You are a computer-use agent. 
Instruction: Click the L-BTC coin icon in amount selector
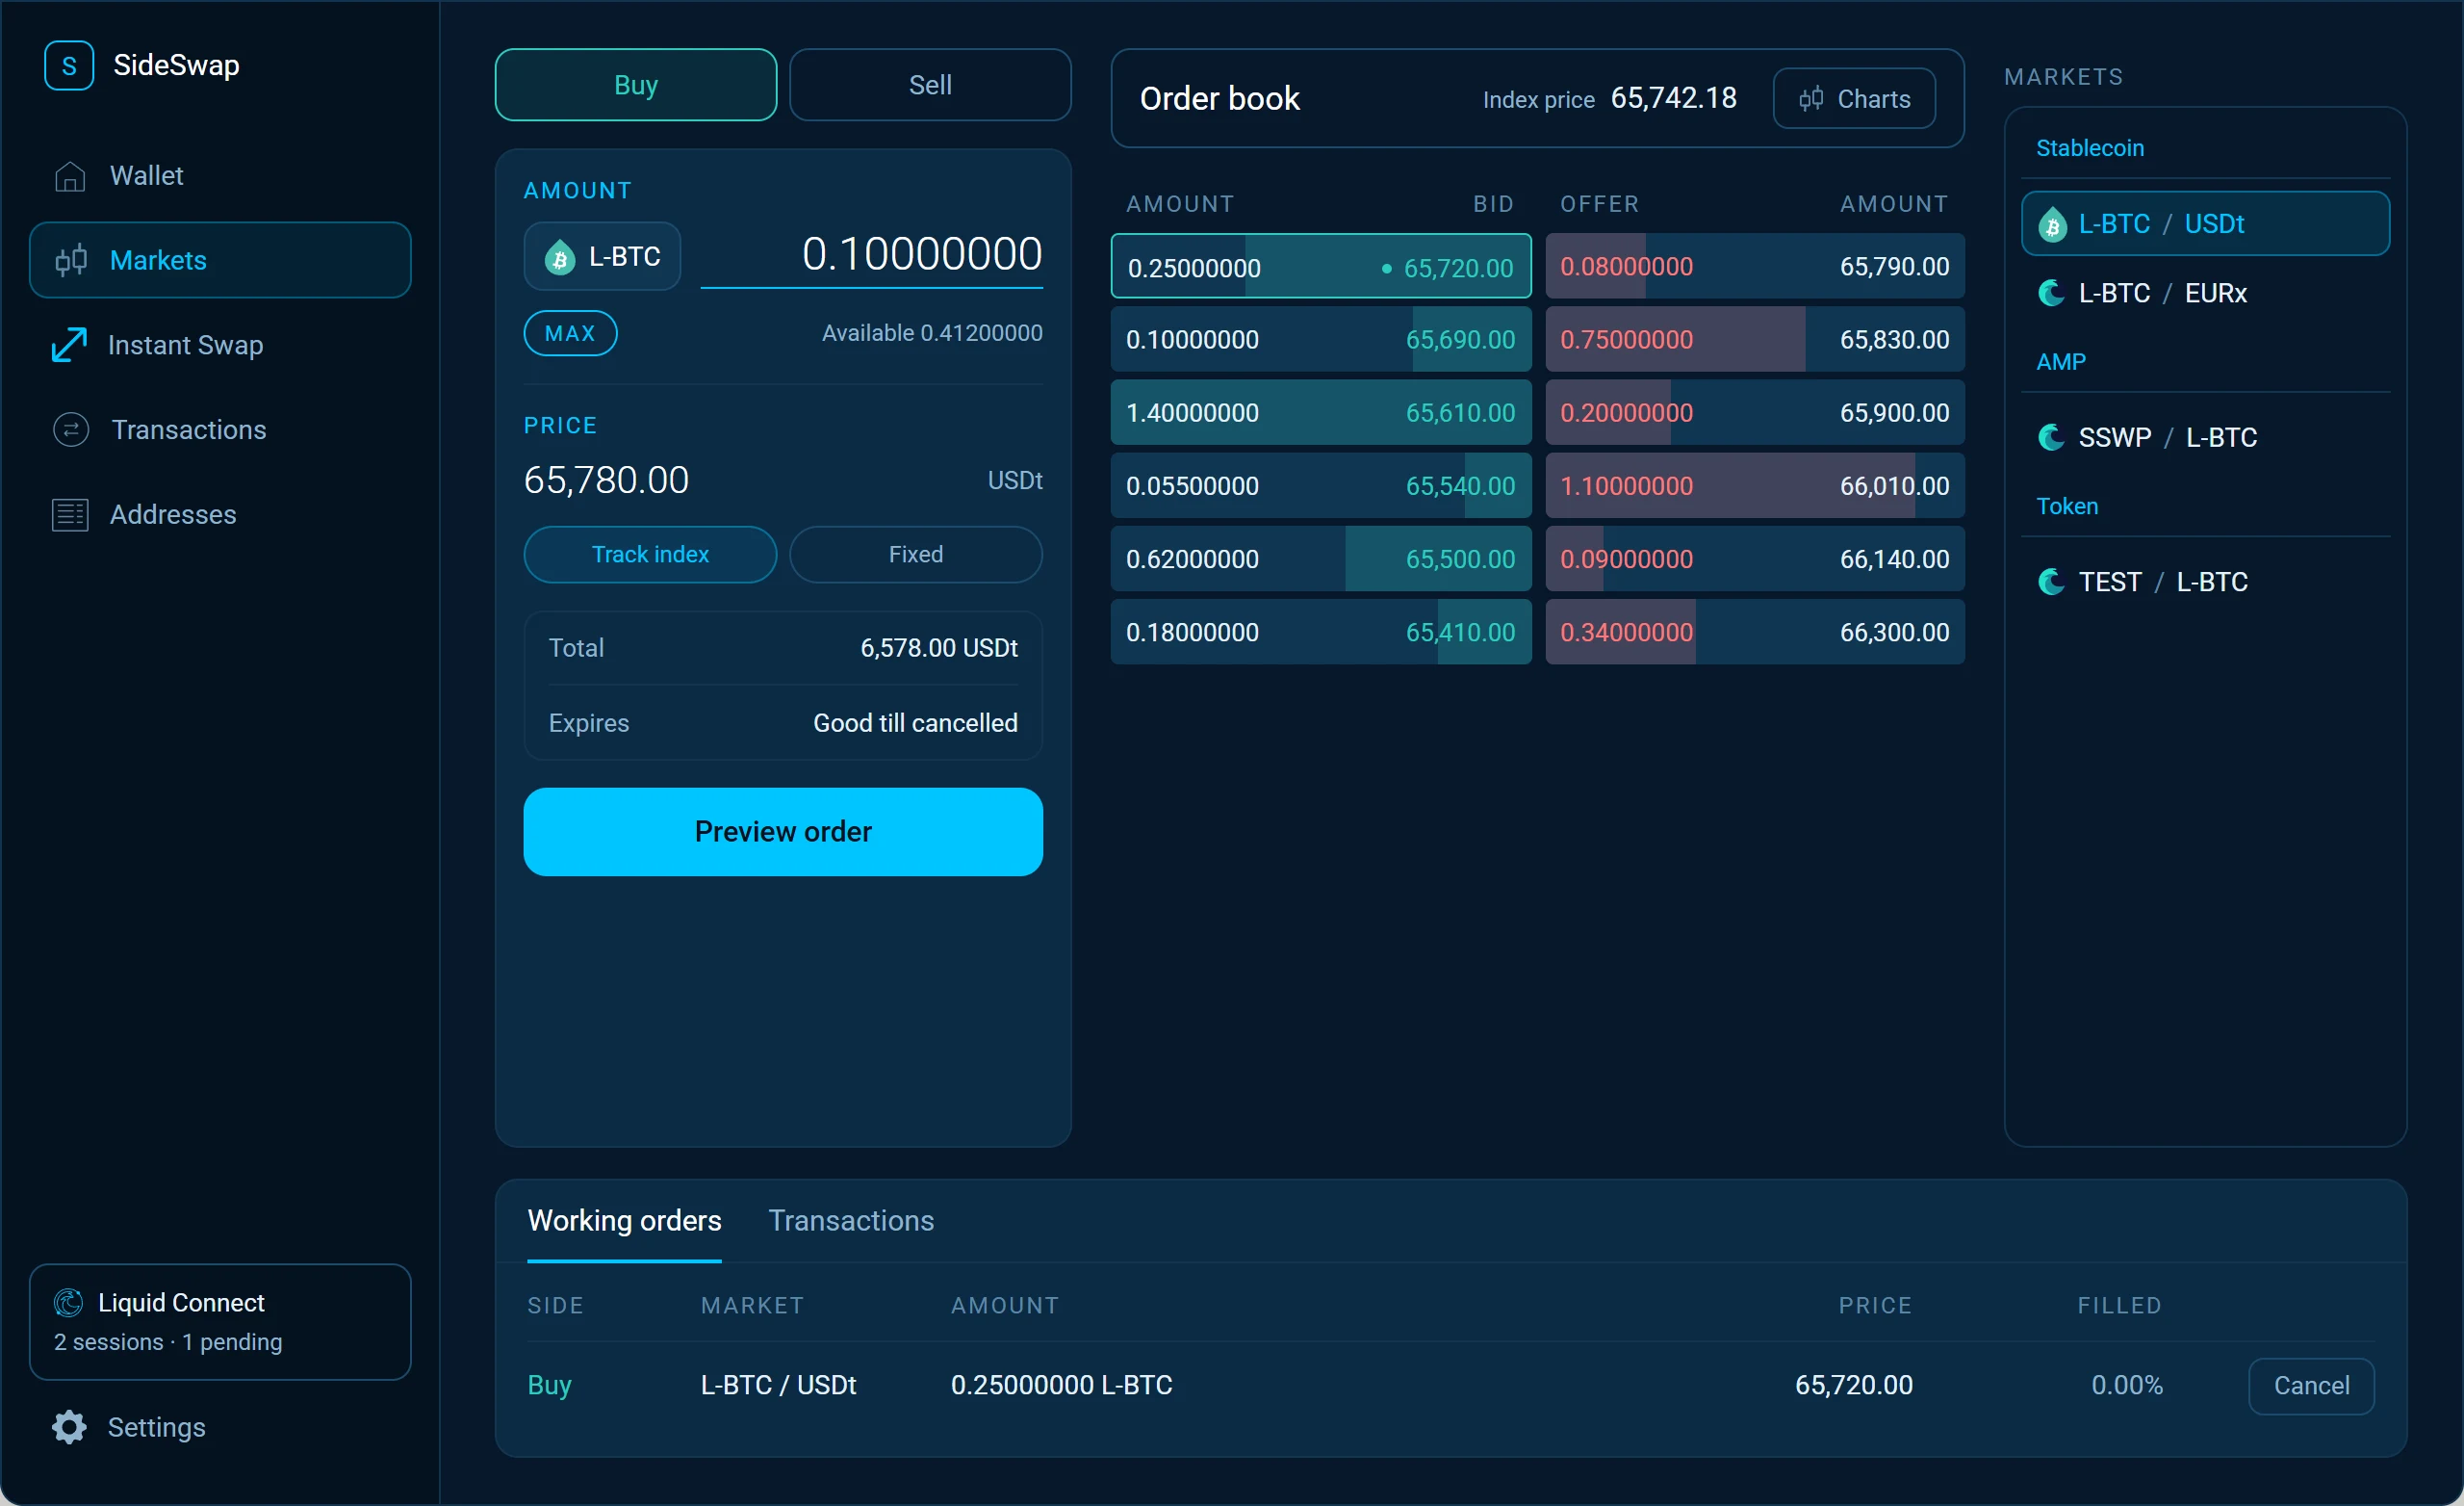560,257
